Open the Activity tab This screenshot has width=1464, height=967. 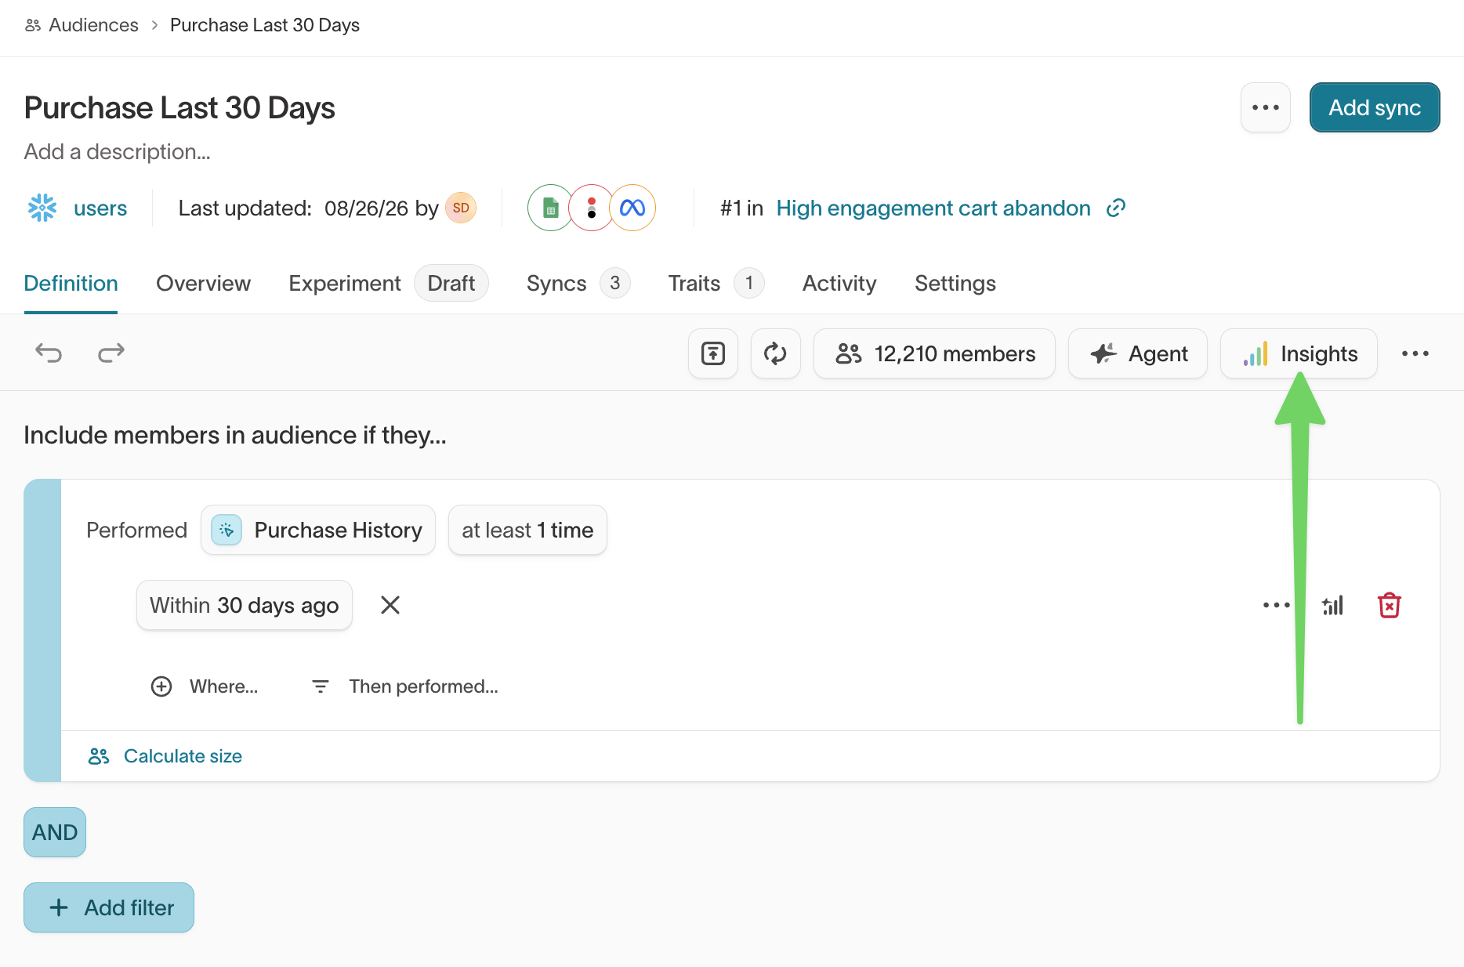[x=839, y=283]
